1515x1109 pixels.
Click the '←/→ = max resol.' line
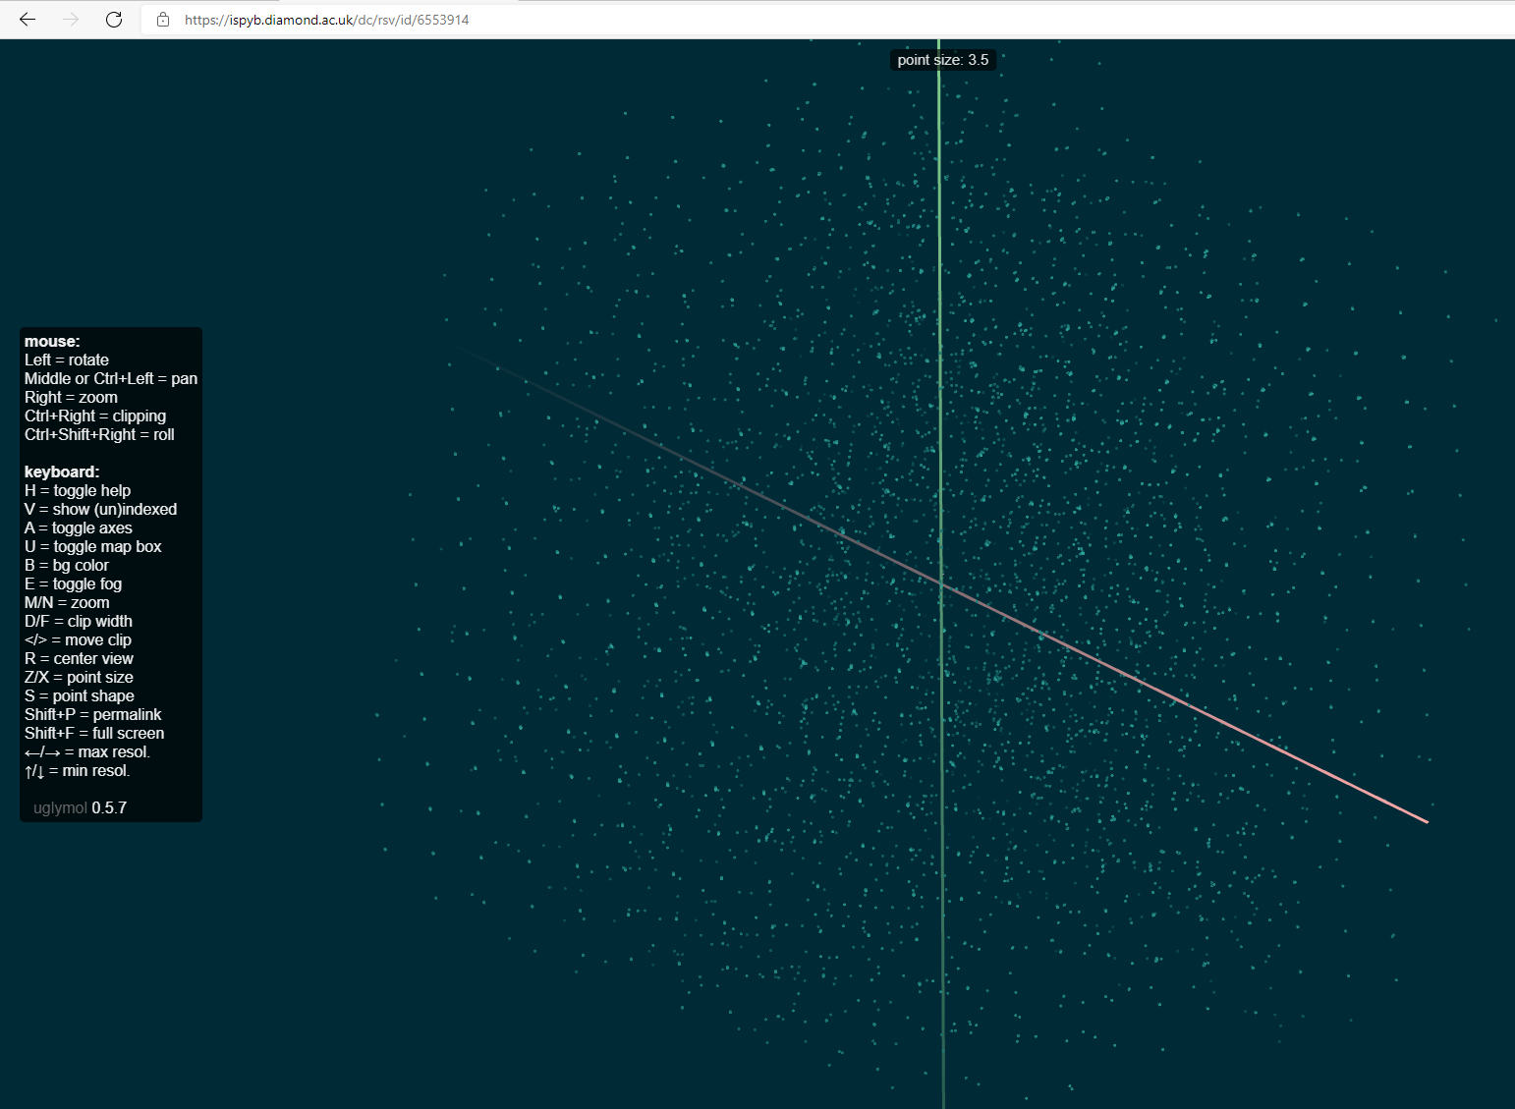87,752
